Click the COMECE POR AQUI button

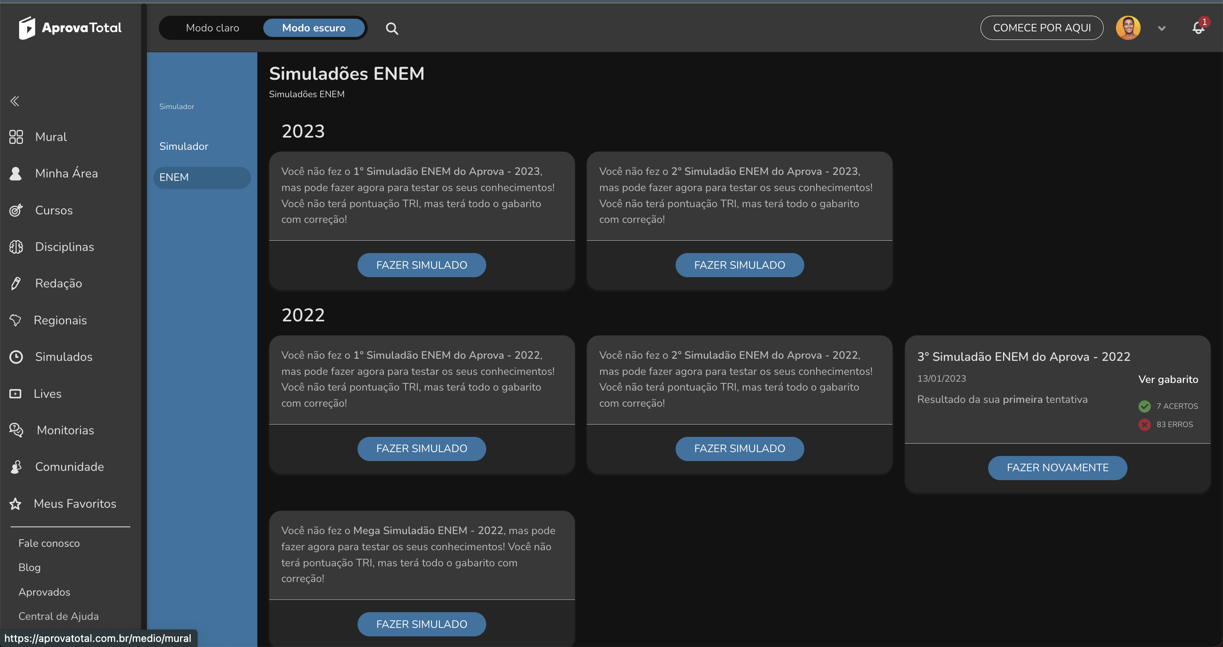click(1042, 28)
